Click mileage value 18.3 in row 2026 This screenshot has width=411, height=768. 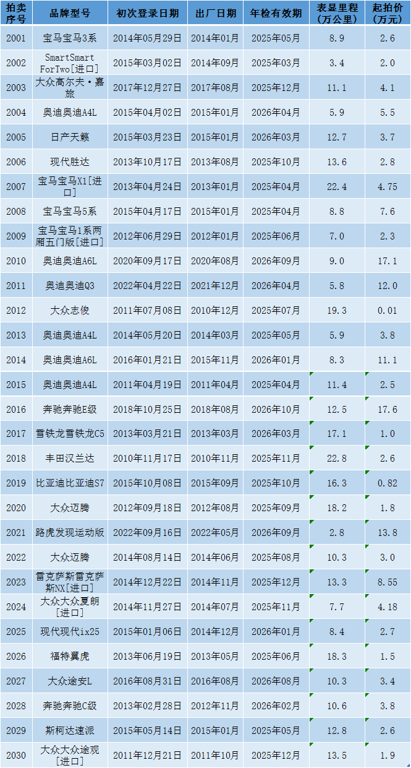pos(337,656)
